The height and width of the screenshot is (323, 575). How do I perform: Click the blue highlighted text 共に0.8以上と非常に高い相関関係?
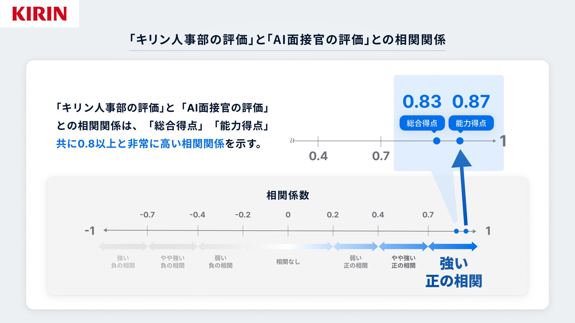(140, 144)
